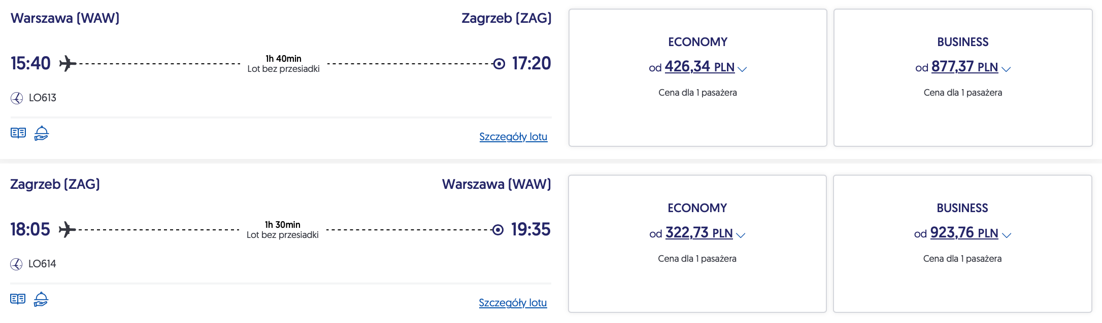Click the meal service icon on LO613
Viewport: 1102px width, 323px height.
coord(41,133)
